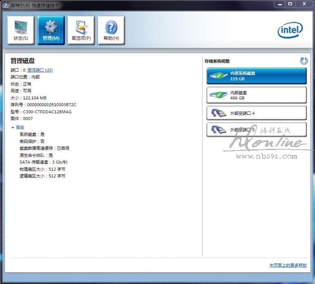Open the 状态(S) status page
315x284 pixels.
coord(21,30)
